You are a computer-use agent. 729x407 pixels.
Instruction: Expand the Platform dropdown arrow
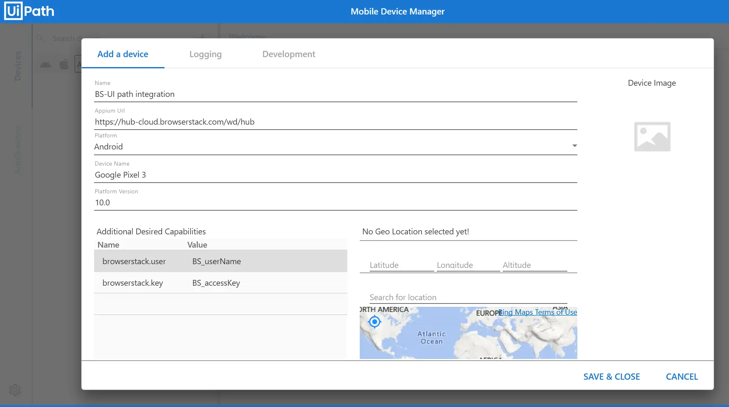574,146
